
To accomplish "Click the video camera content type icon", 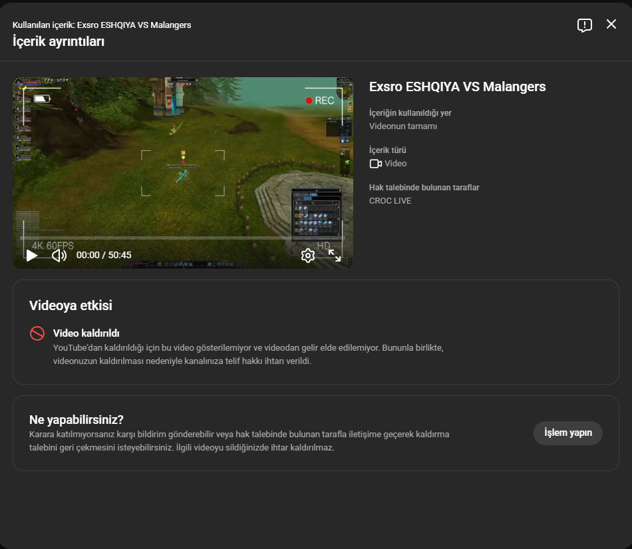I will (x=376, y=164).
